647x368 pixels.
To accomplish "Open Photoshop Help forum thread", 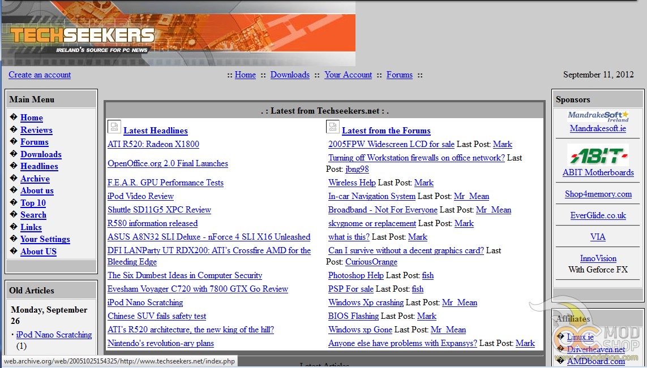I will click(355, 275).
